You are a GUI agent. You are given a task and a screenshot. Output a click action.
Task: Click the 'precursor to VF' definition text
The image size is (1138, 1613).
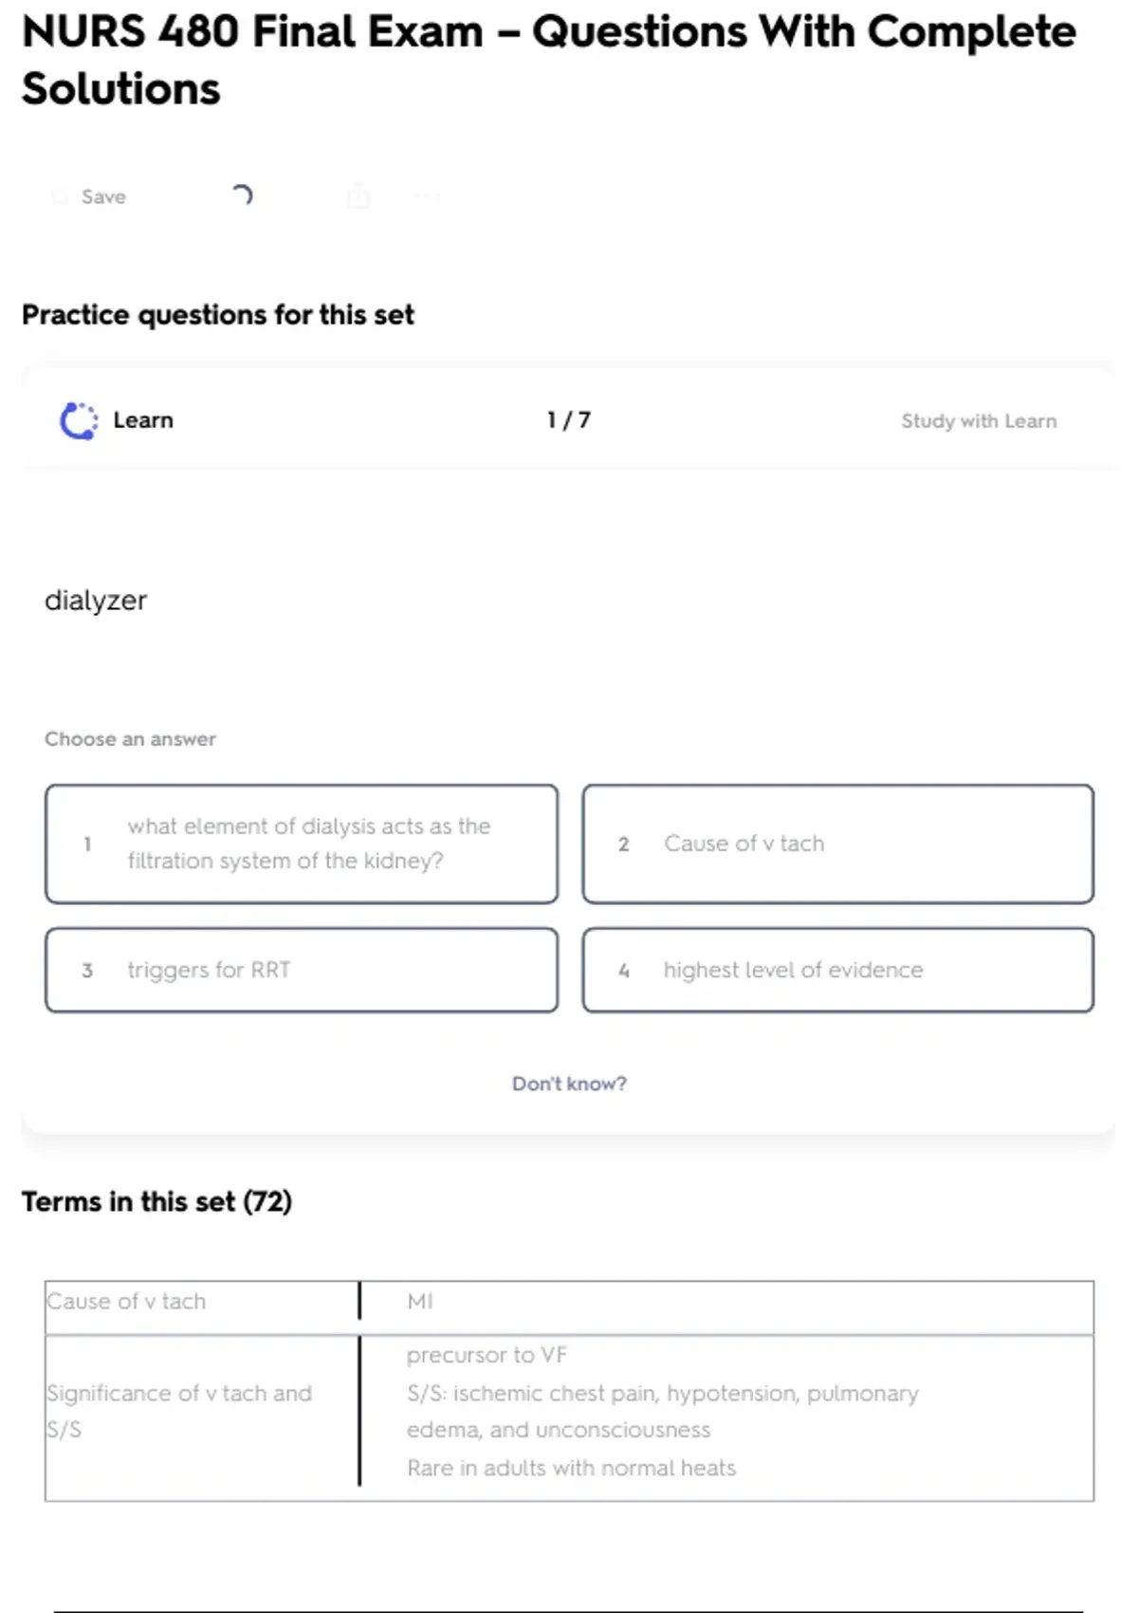point(486,1355)
